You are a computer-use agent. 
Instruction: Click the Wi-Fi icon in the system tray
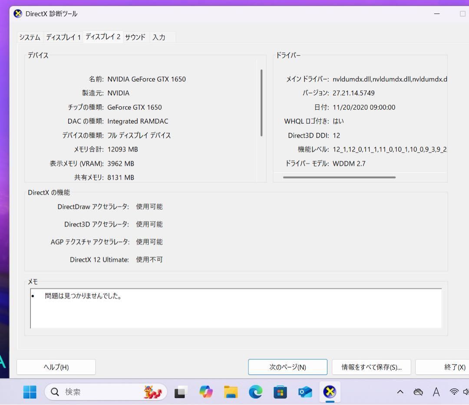(454, 392)
